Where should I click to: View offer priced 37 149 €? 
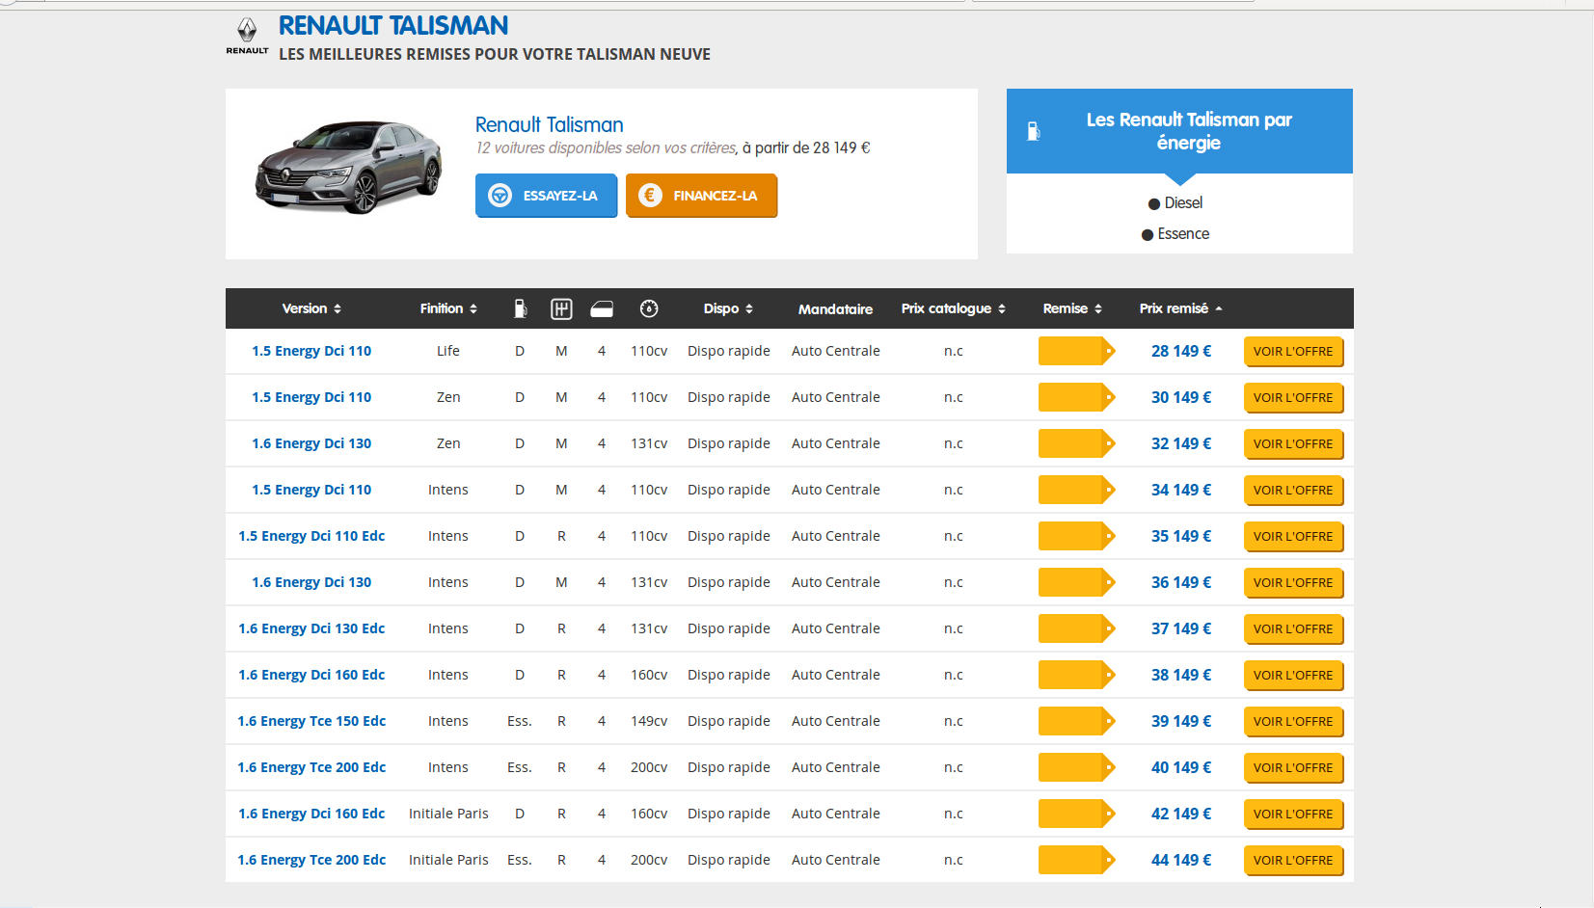pos(1293,629)
